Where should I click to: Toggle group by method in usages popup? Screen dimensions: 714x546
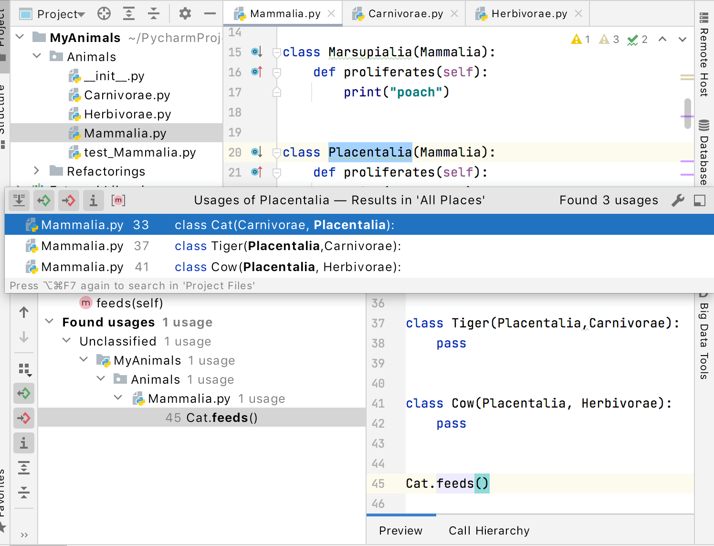(x=118, y=200)
